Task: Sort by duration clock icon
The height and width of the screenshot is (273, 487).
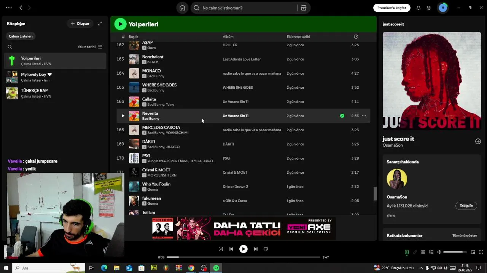Action: (356, 37)
